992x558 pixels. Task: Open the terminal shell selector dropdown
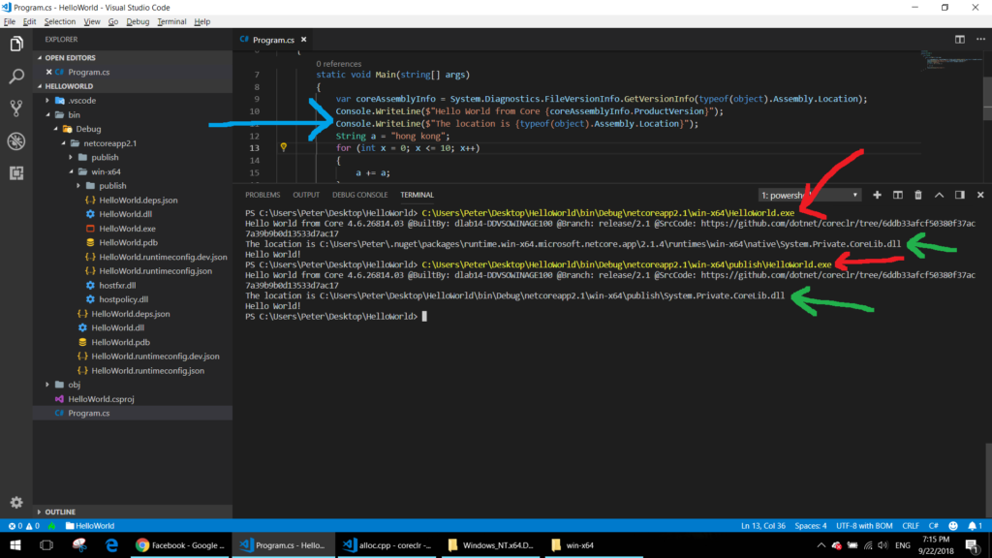(809, 195)
